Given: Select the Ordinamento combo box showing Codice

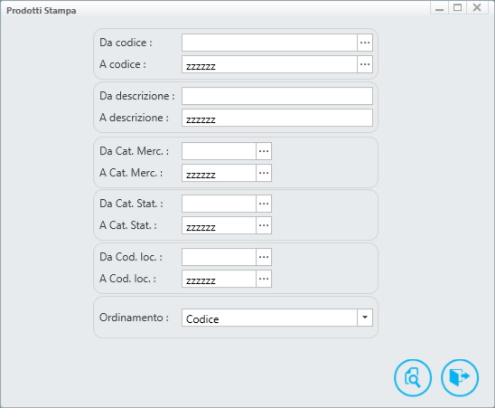Looking at the screenshot, I should coord(277,318).
